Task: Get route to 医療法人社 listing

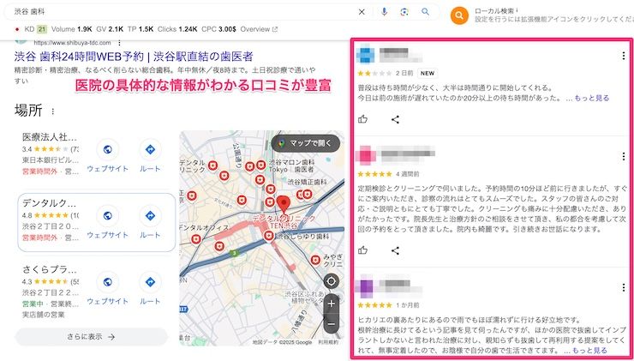Action: 150,150
